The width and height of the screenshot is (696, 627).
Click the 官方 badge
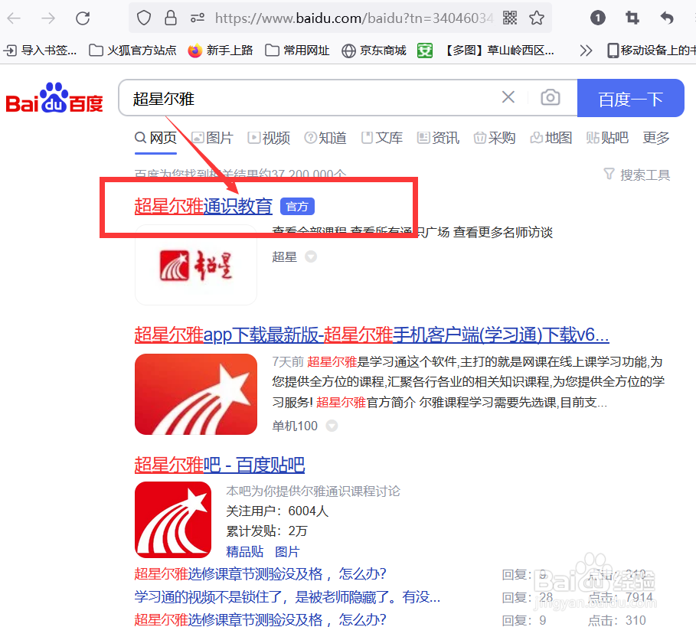click(x=297, y=207)
